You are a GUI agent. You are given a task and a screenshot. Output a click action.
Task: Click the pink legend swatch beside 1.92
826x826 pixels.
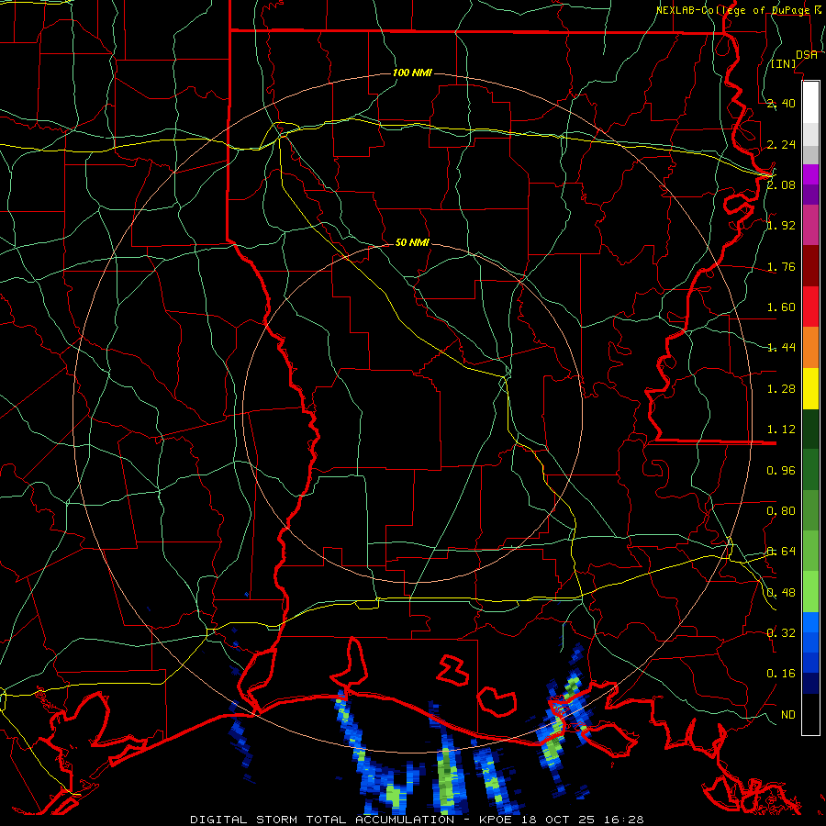point(810,225)
